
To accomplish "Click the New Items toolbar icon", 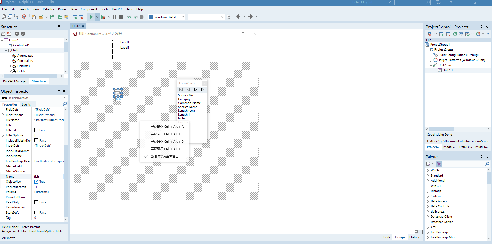I will click(x=34, y=17).
